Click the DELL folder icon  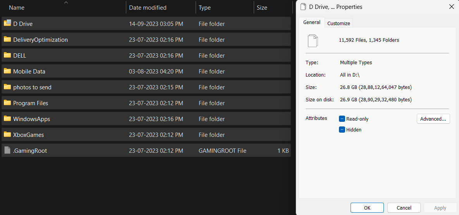(7, 55)
